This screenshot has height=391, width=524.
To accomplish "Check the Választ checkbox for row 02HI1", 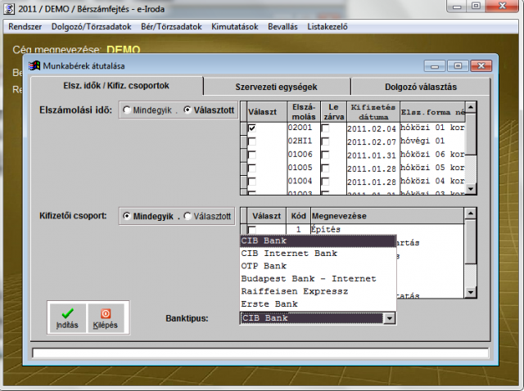I will 252,142.
